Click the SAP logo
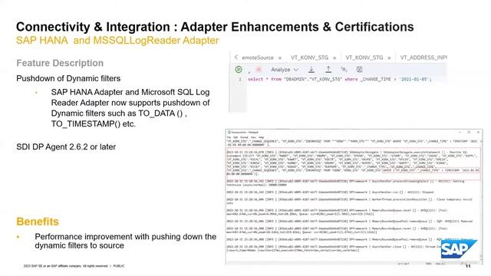This screenshot has height=276, width=491. pos(459,248)
